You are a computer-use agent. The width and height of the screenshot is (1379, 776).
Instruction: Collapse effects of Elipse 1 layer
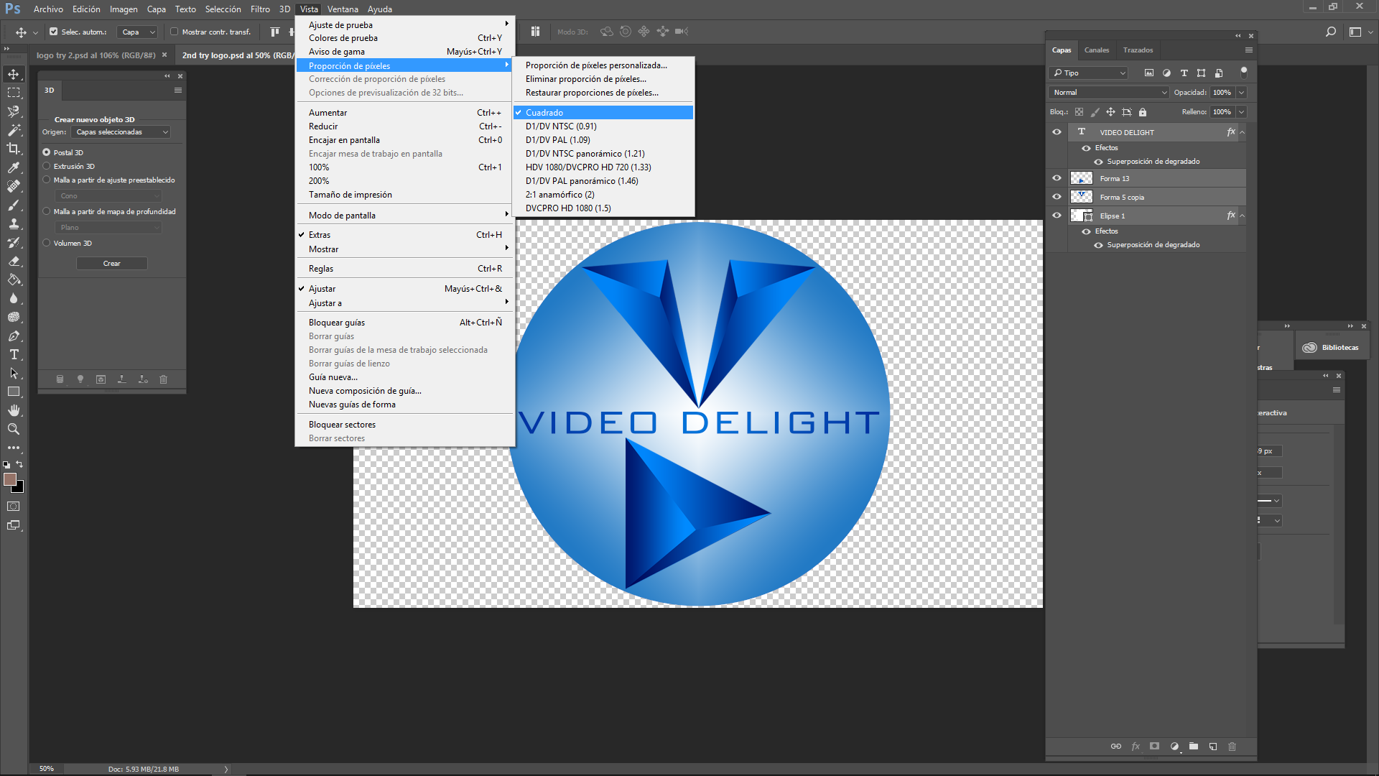coord(1243,216)
